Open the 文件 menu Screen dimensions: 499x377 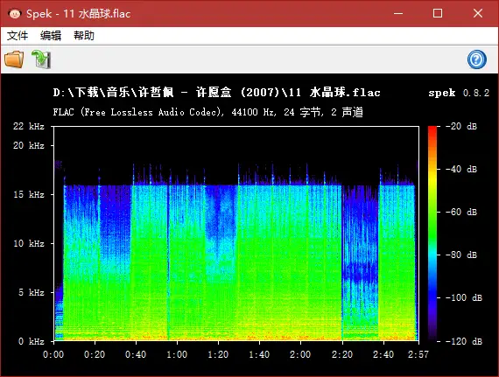(18, 36)
